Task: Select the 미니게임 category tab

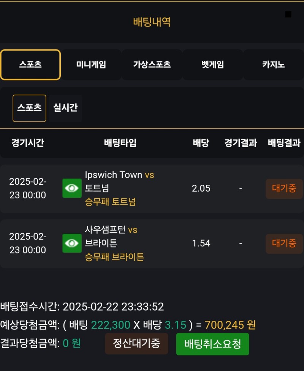Action: [91, 65]
